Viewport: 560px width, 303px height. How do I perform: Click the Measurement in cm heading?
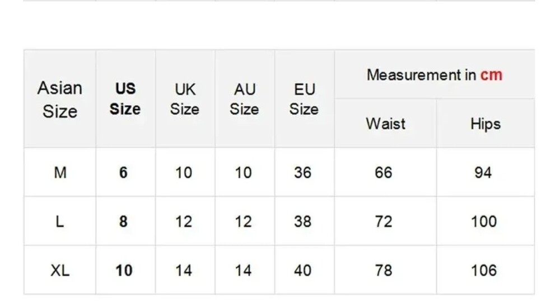(x=434, y=75)
